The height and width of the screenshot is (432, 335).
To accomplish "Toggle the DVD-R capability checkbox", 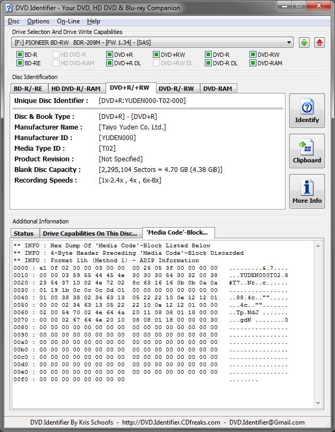I will (209, 55).
